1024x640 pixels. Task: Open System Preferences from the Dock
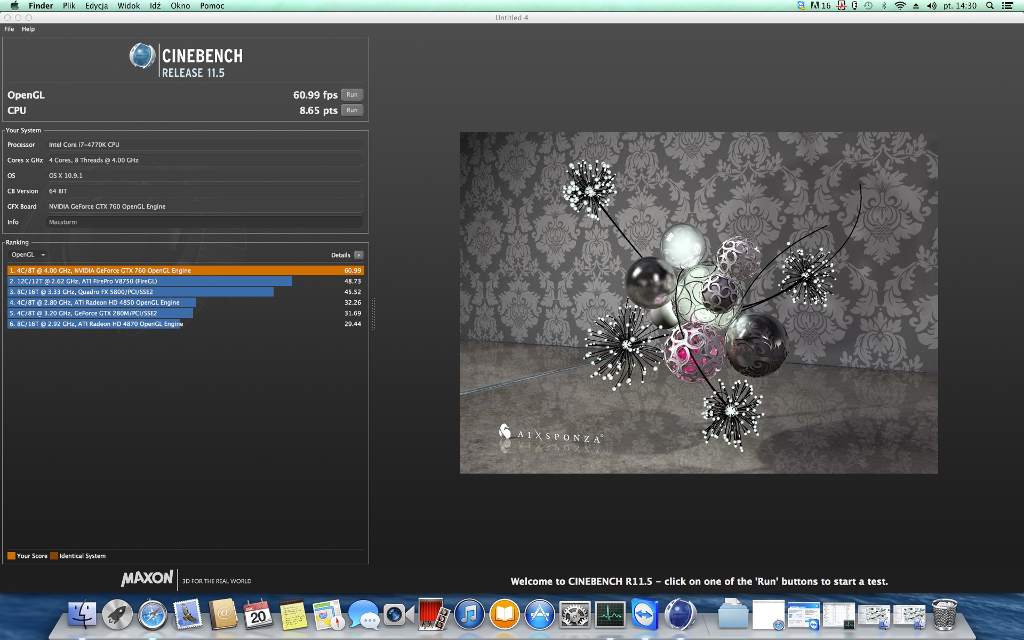click(575, 614)
